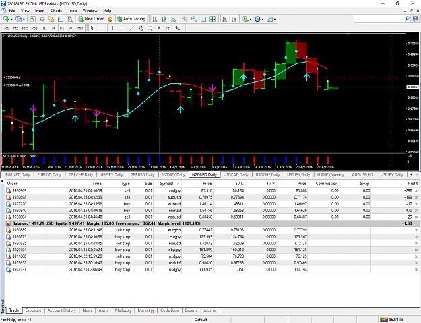Viewport: 421px width, 323px height.
Task: Click the New Order button
Action: tap(91, 19)
